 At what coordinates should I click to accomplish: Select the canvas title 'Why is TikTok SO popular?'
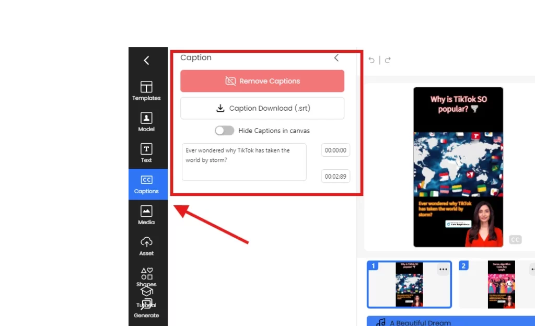tap(458, 104)
